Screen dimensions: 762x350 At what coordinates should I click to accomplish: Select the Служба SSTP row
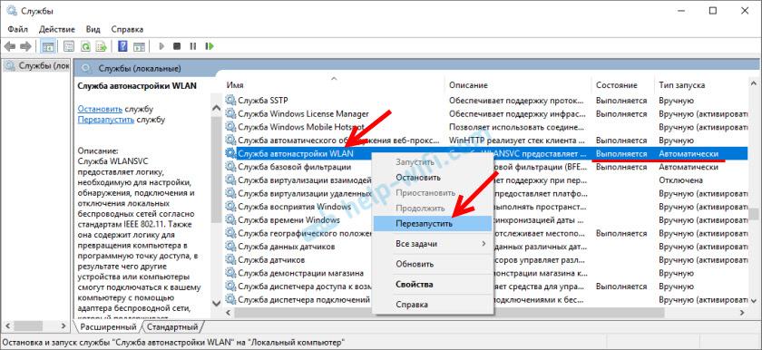tap(486, 101)
